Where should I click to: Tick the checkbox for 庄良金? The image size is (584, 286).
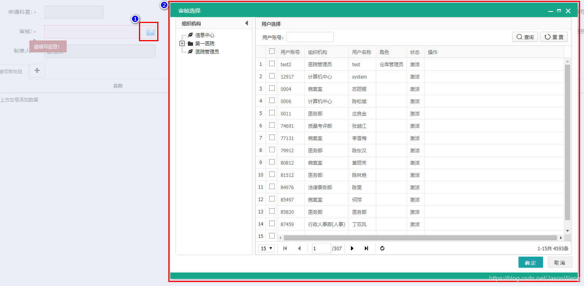coord(272,113)
